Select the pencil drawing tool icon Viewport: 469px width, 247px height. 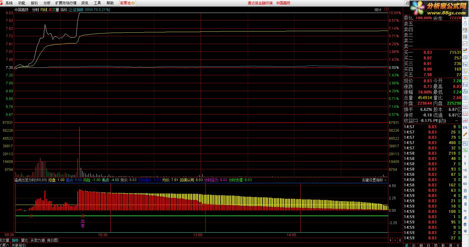(465, 134)
